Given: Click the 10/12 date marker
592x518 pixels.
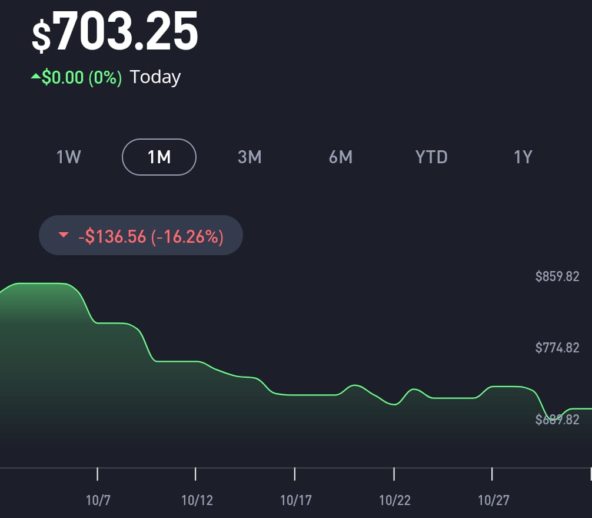Looking at the screenshot, I should [x=197, y=500].
